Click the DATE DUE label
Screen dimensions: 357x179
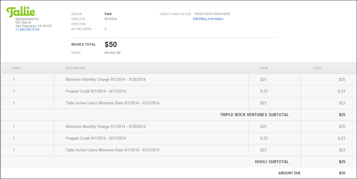point(78,19)
